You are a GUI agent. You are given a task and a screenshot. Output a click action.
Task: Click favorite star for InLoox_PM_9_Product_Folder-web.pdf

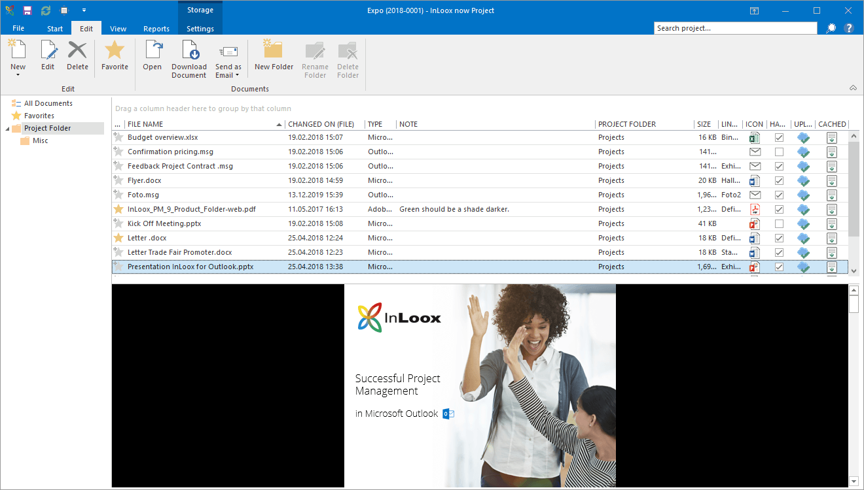pos(118,209)
